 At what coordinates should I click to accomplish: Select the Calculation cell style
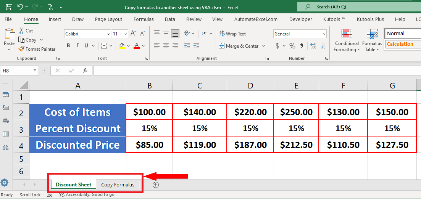[x=402, y=44]
